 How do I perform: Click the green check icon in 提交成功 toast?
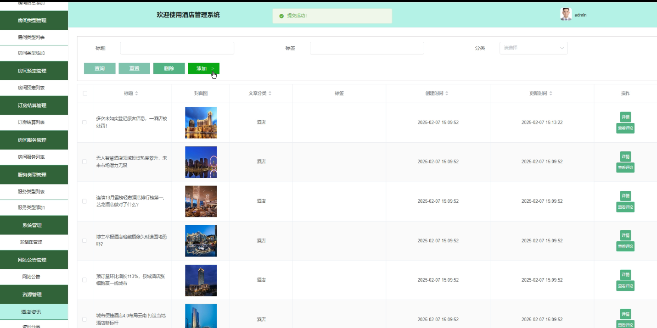coord(281,16)
